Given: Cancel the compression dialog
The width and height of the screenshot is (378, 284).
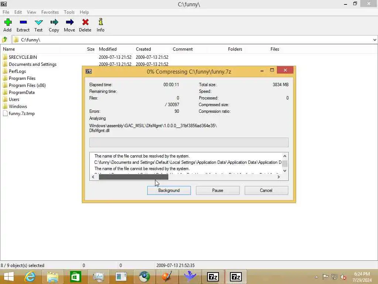Looking at the screenshot, I should pos(266,190).
